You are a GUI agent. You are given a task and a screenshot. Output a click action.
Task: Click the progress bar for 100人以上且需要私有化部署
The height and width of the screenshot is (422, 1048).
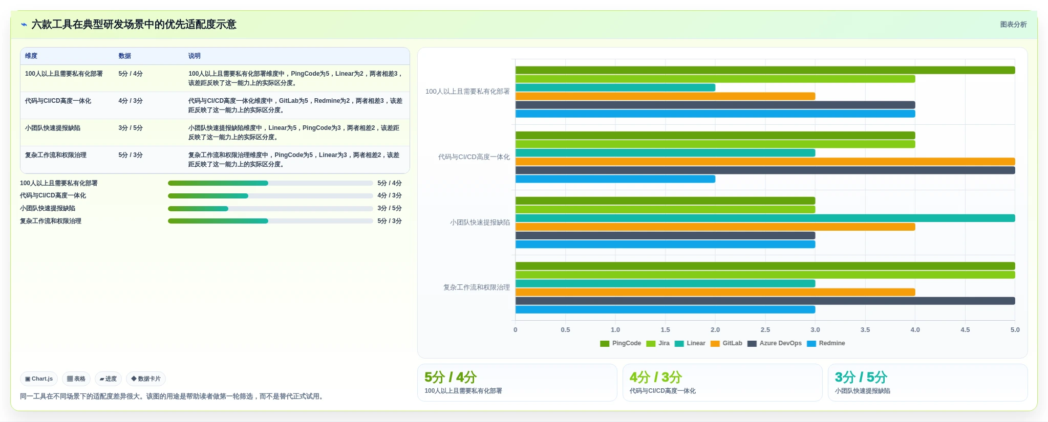pos(270,183)
